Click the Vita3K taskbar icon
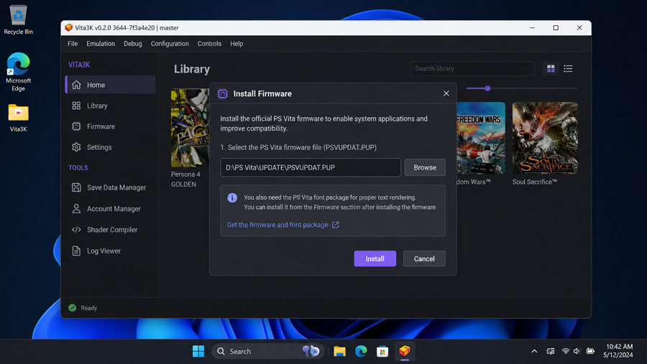This screenshot has height=364, width=647. [404, 351]
